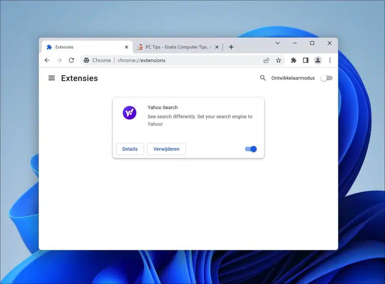Disable the Yahoo Search extension toggle
The width and height of the screenshot is (385, 284).
251,149
